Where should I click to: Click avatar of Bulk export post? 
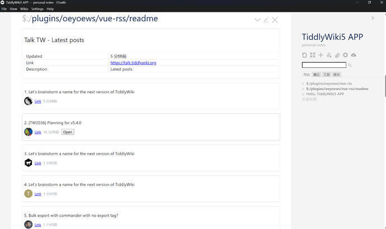29,225
